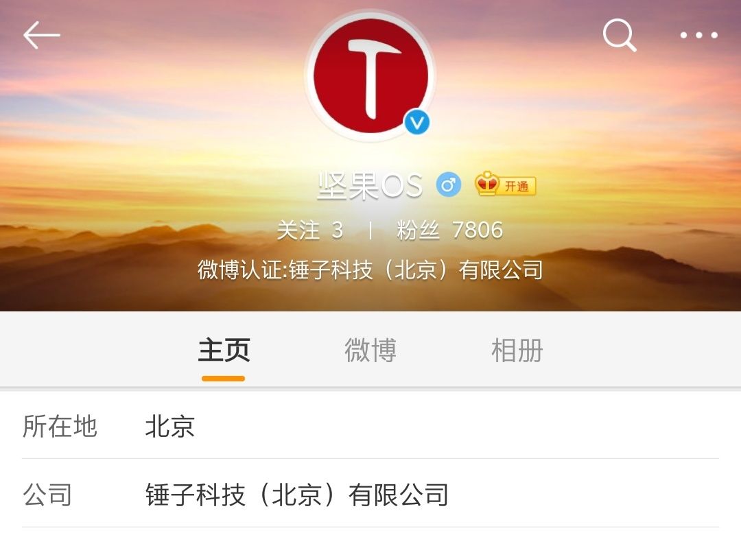Open search with the magnifier icon
This screenshot has width=741, height=535.
coord(620,35)
